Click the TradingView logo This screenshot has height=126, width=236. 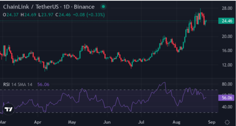9,109
